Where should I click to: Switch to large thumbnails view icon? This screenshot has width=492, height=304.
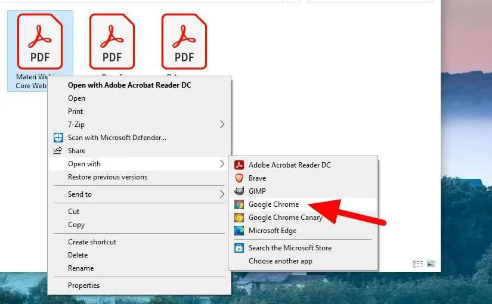[431, 263]
